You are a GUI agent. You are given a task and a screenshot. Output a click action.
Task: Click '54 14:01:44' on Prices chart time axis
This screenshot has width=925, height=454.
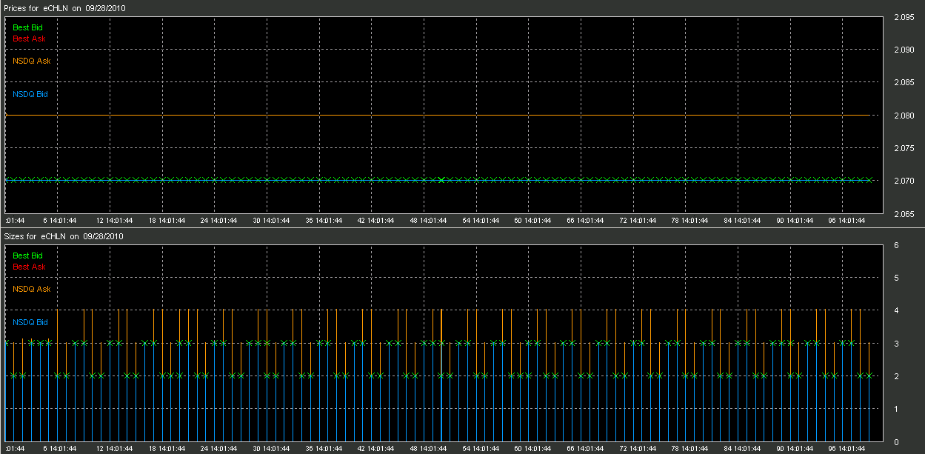click(481, 220)
